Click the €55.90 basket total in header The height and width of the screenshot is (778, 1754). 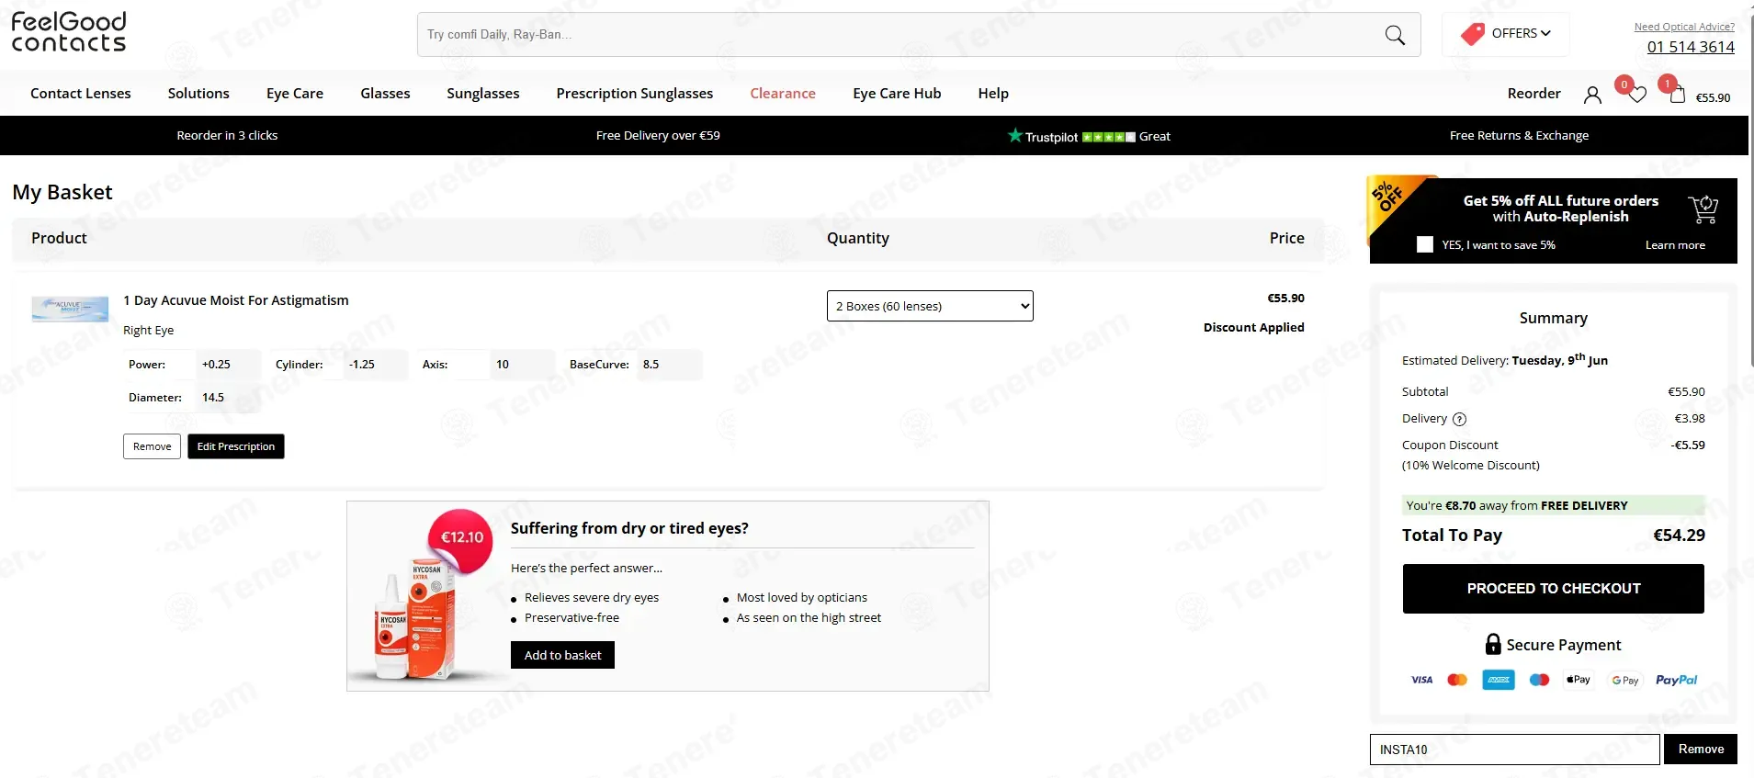[x=1713, y=97]
